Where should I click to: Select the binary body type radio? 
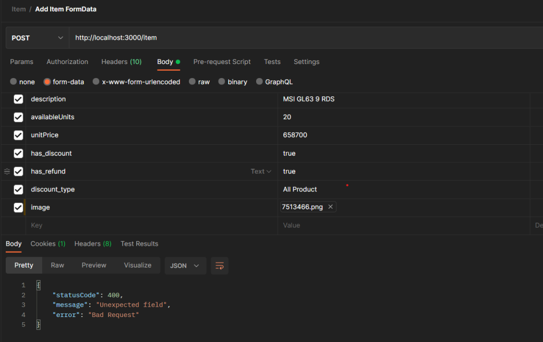[x=222, y=82]
